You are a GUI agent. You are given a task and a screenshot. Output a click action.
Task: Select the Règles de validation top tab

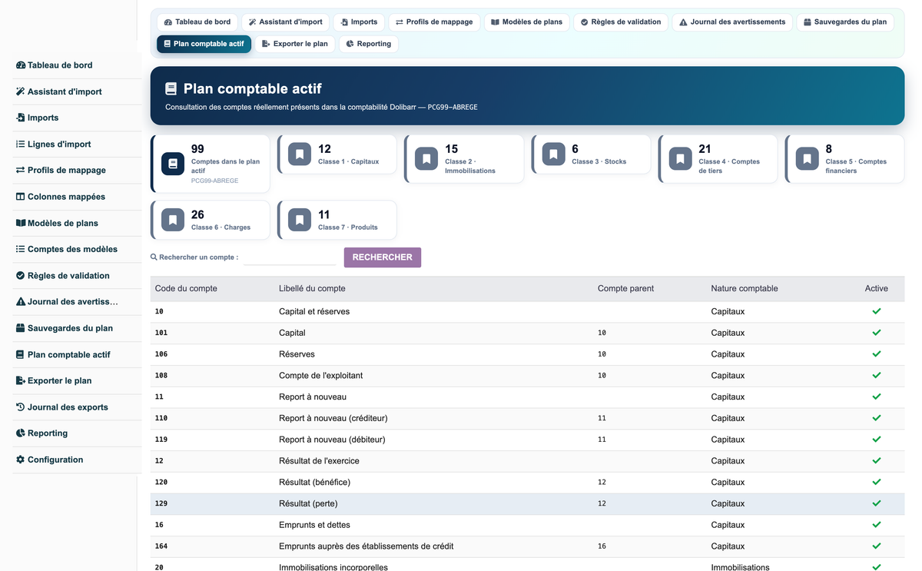(x=621, y=22)
